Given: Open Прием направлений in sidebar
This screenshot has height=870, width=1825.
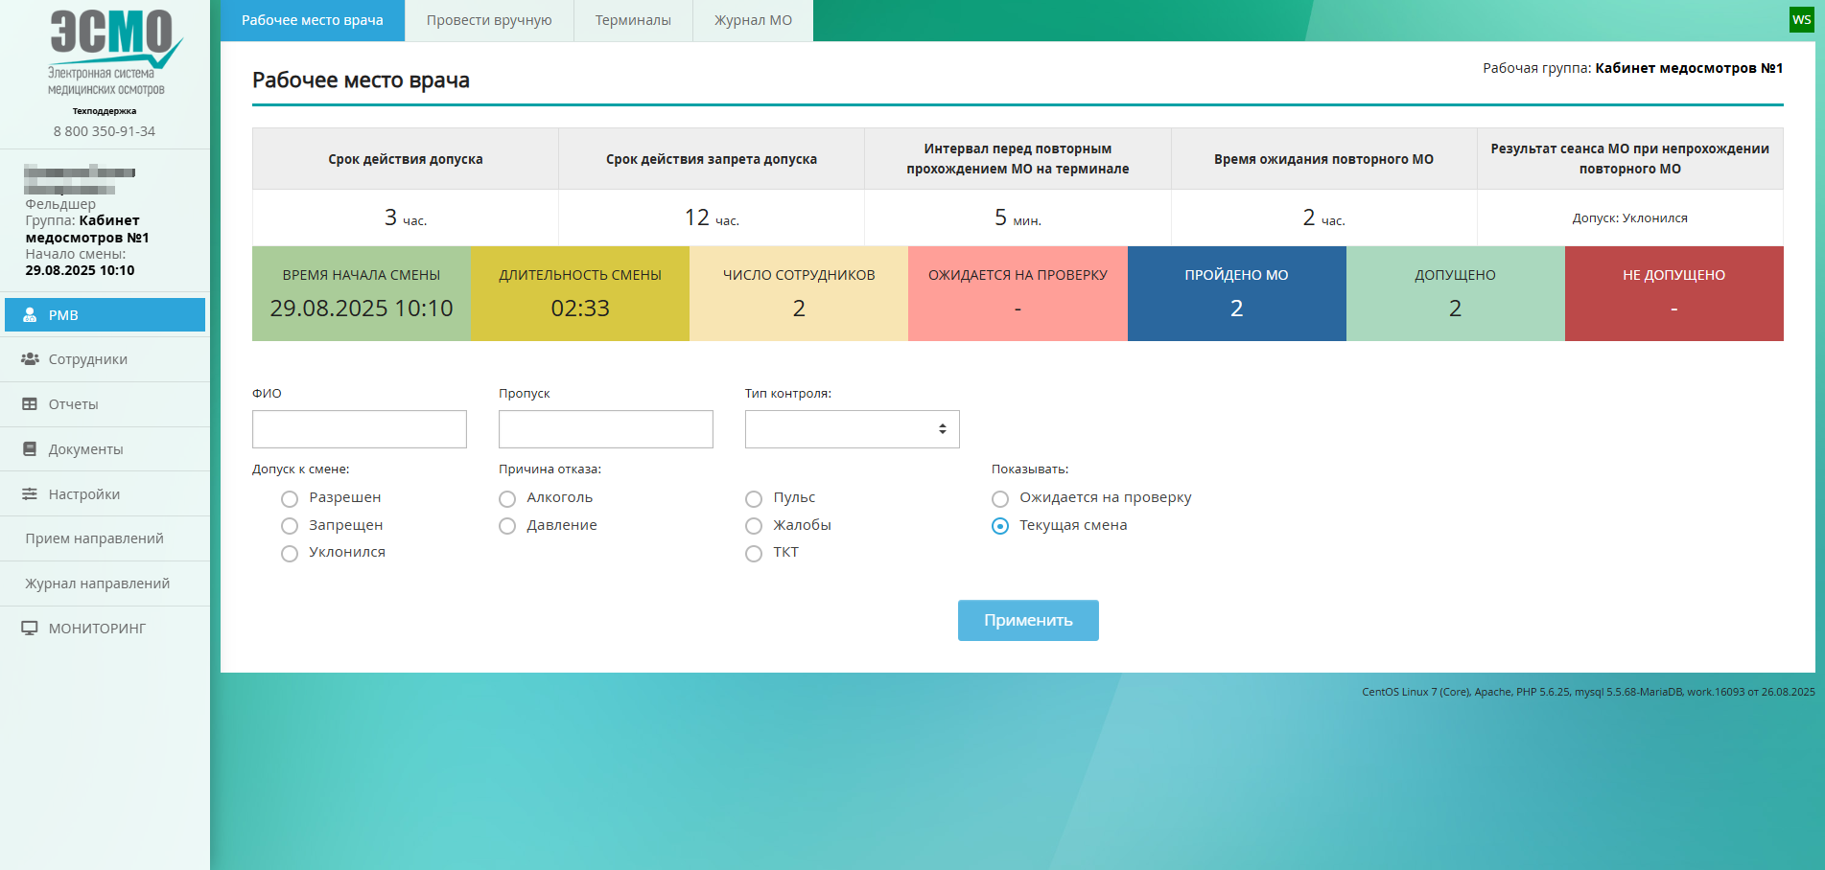Looking at the screenshot, I should point(95,538).
